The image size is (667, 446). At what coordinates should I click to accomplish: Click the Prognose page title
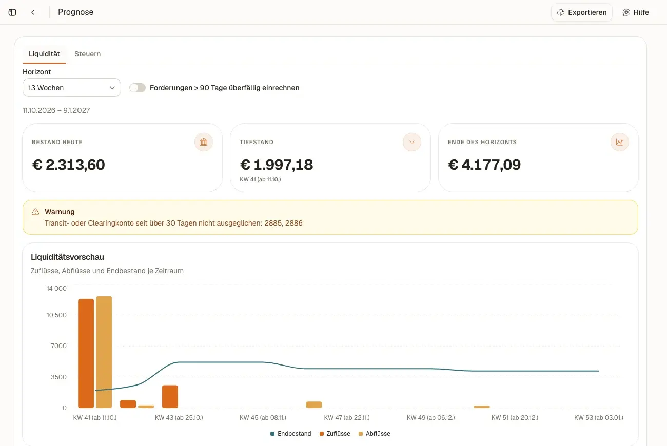coord(76,12)
